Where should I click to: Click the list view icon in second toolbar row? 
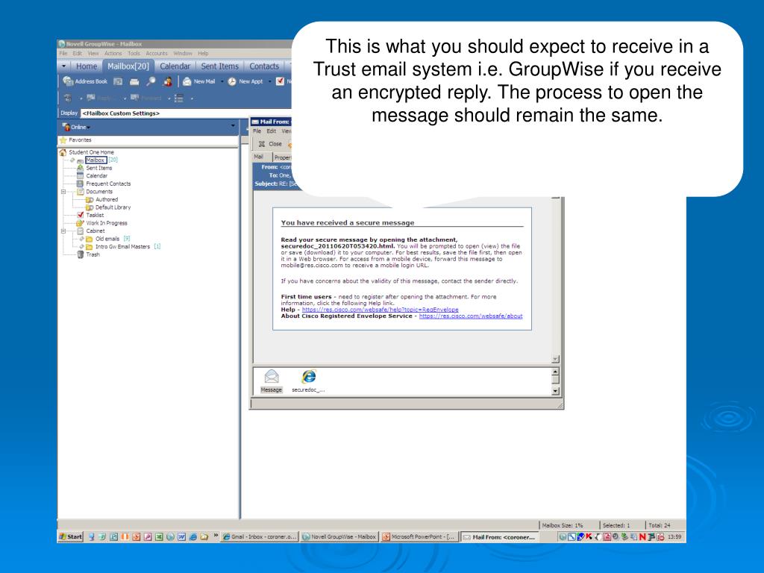coord(179,98)
